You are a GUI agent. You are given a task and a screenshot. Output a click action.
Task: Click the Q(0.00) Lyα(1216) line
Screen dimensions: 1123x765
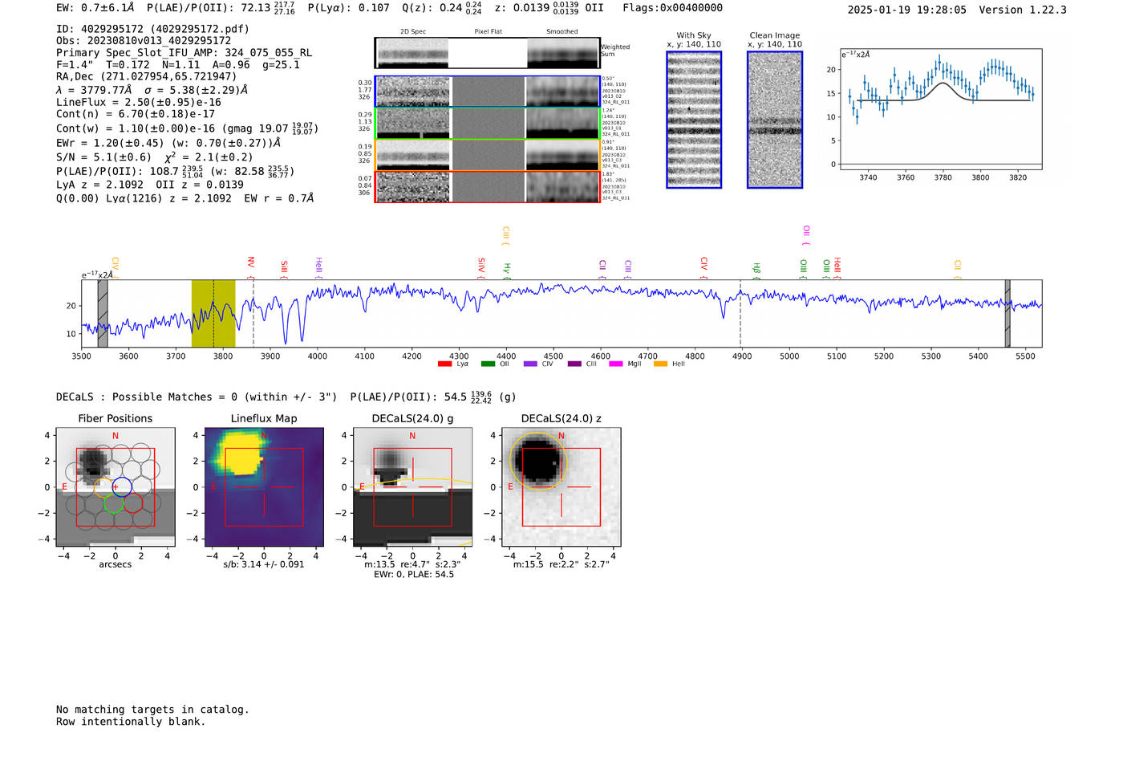point(185,198)
